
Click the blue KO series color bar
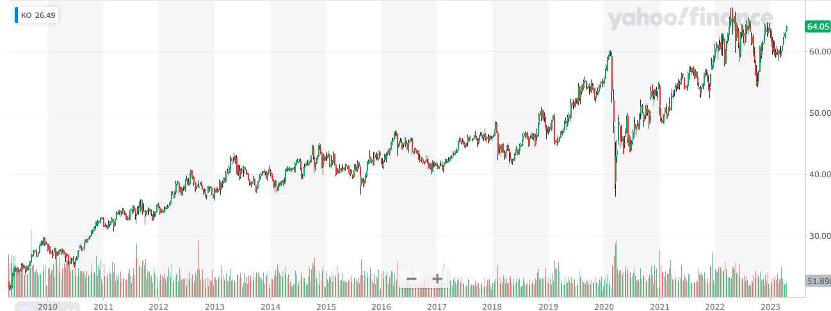point(17,15)
